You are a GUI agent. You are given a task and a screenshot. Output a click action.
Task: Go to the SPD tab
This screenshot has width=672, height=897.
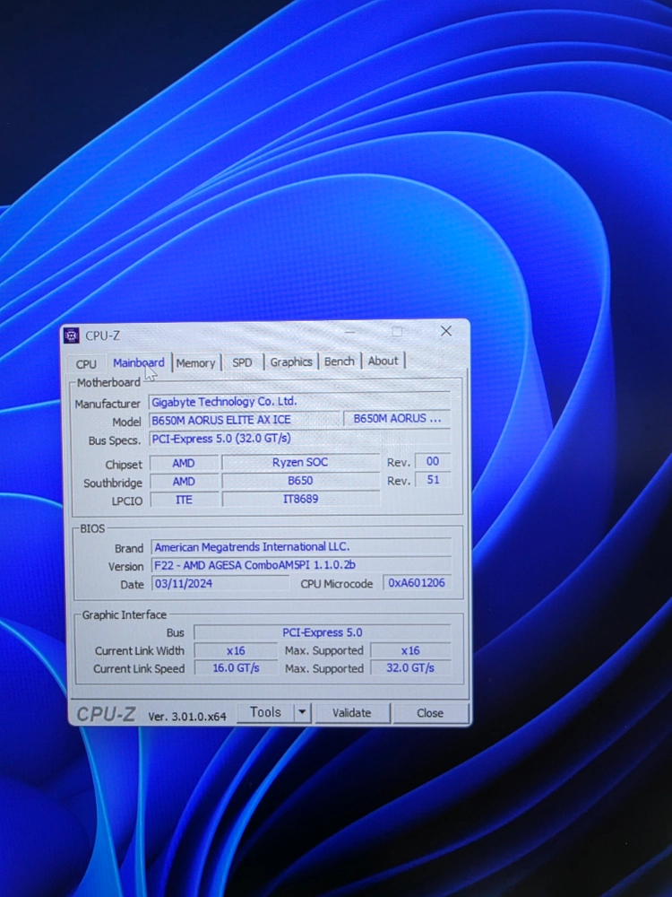pos(242,362)
